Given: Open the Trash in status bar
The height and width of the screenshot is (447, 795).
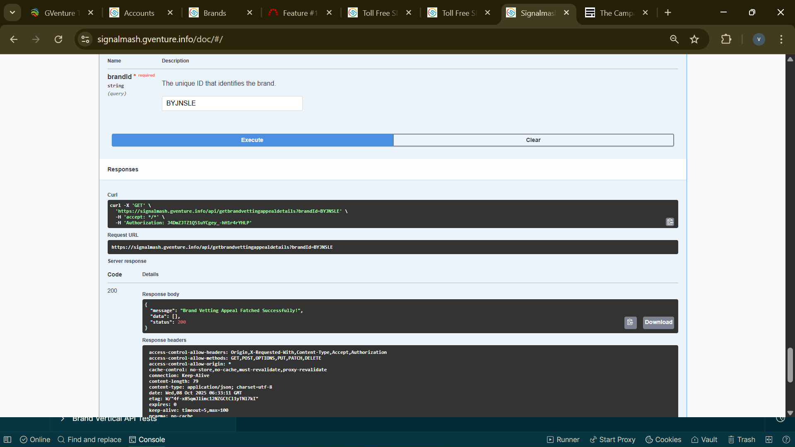Looking at the screenshot, I should click(742, 440).
